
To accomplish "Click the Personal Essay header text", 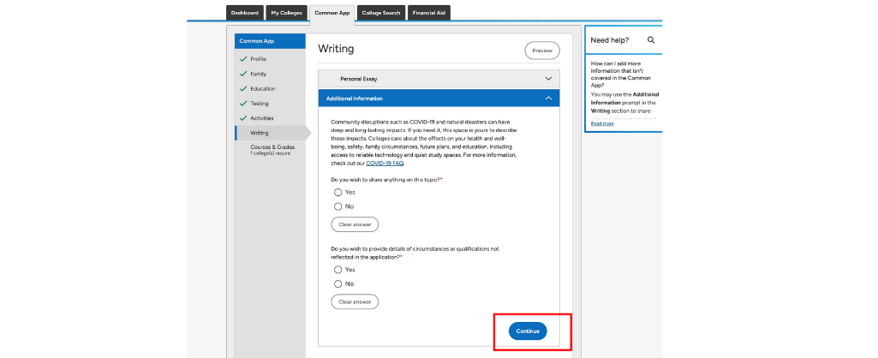I will pyautogui.click(x=359, y=79).
